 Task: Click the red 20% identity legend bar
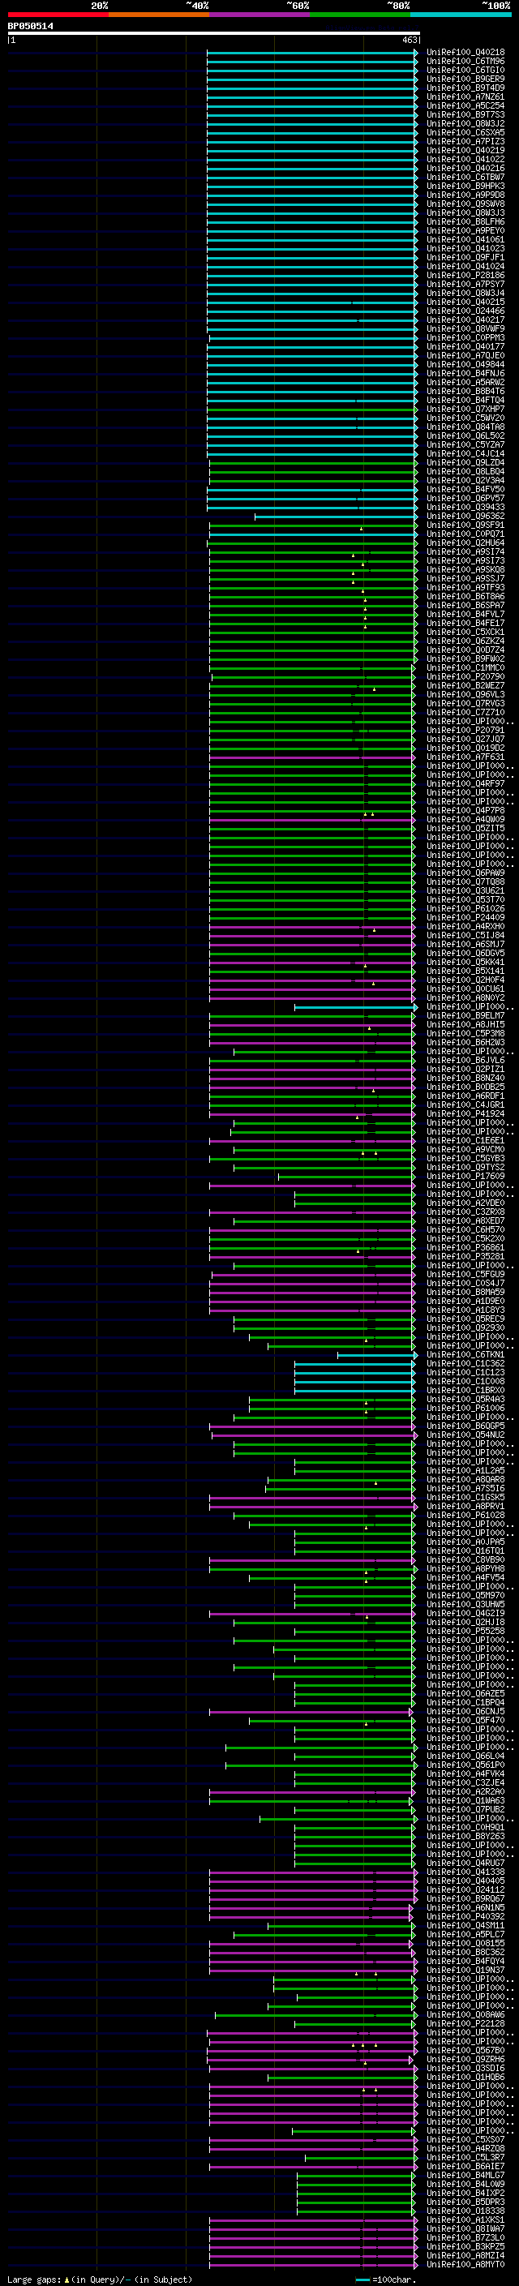pyautogui.click(x=58, y=15)
